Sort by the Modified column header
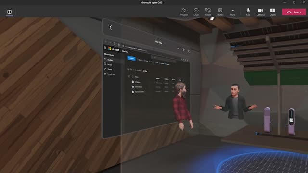Image resolution: width=308 pixels, height=173 pixels. click(158, 78)
